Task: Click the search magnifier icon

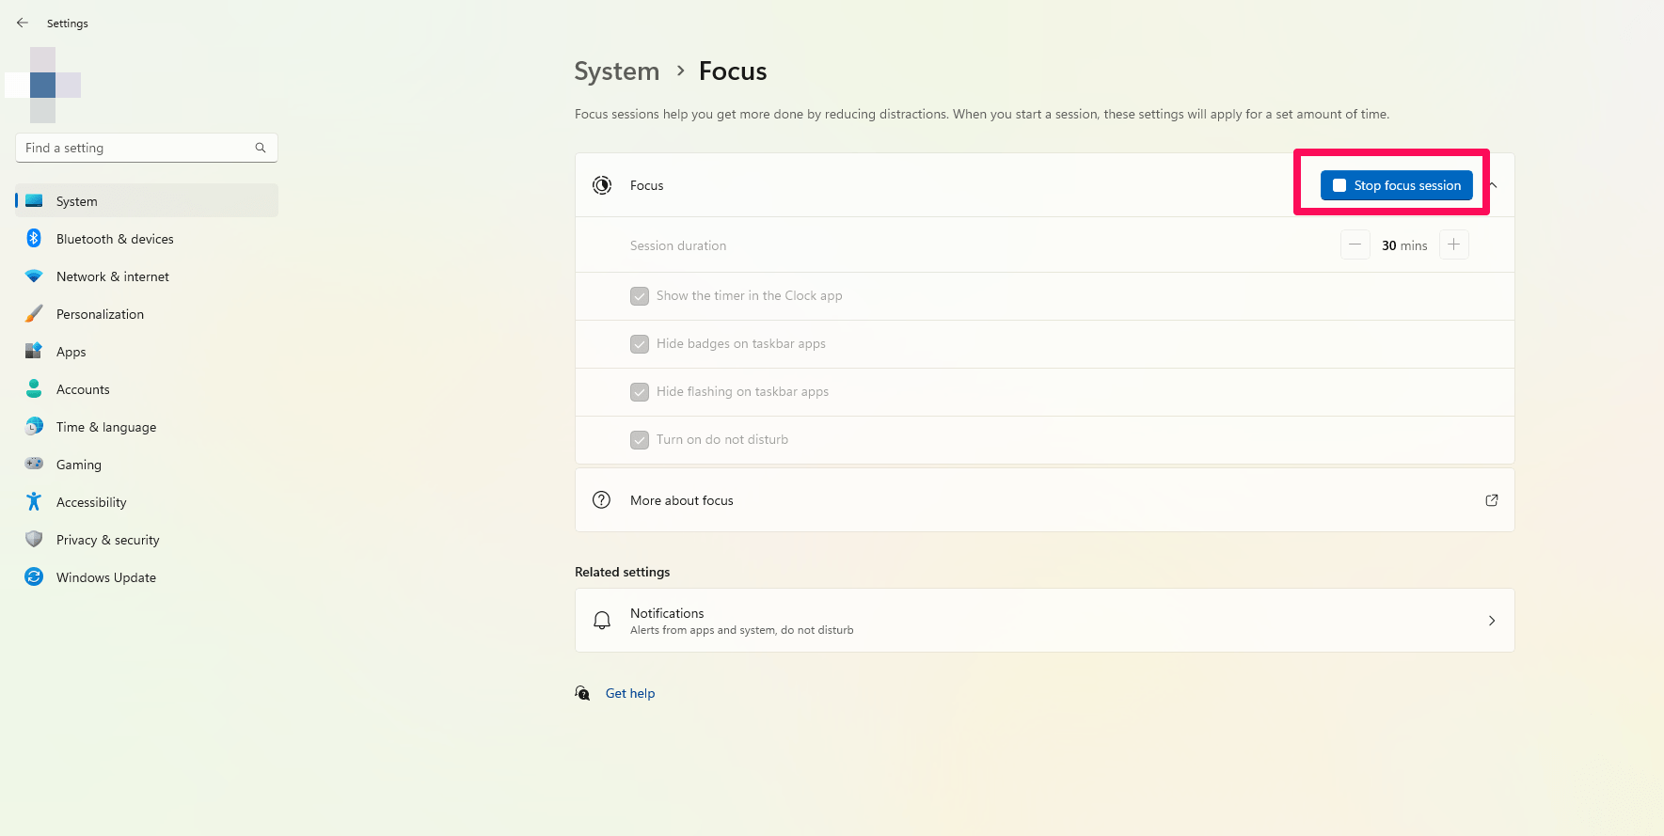Action: [x=261, y=148]
